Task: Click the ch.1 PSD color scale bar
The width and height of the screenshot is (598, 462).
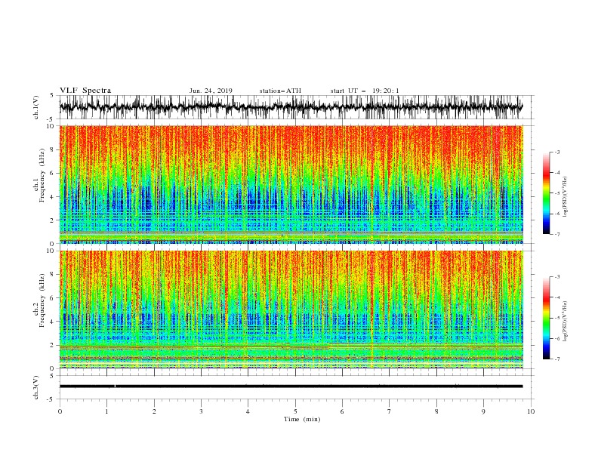Action: [546, 193]
